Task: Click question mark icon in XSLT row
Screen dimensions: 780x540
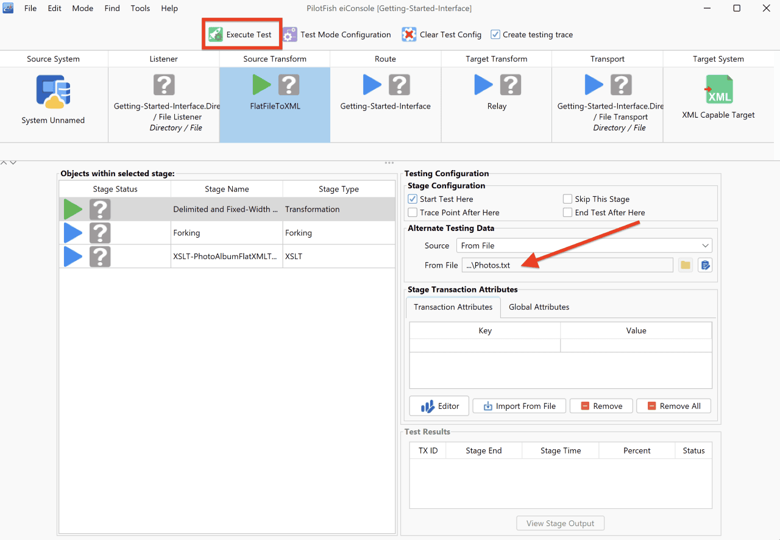Action: tap(100, 257)
